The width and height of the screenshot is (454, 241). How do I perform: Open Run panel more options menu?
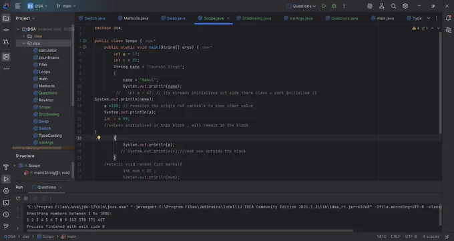51,198
